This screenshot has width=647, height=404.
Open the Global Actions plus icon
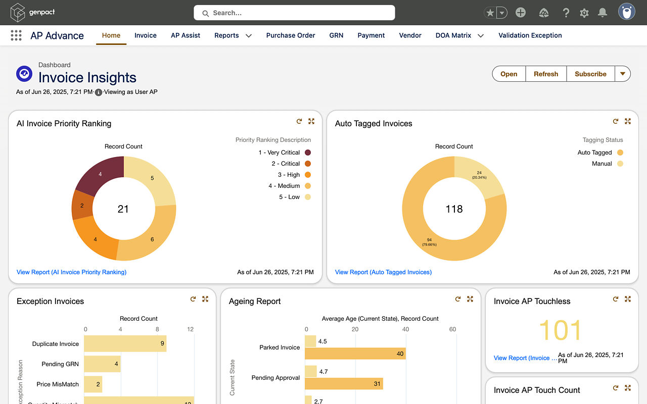coord(521,13)
